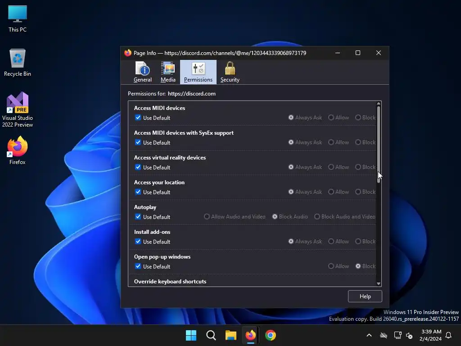Choose Allow Audio and Video for Autoplay
The width and height of the screenshot is (461, 346).
[207, 217]
